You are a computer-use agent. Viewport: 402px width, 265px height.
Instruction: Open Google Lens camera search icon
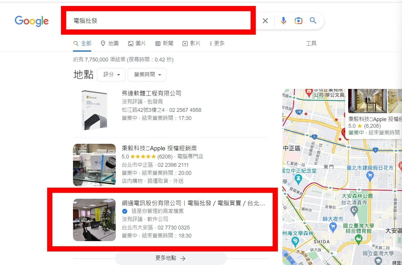click(298, 21)
